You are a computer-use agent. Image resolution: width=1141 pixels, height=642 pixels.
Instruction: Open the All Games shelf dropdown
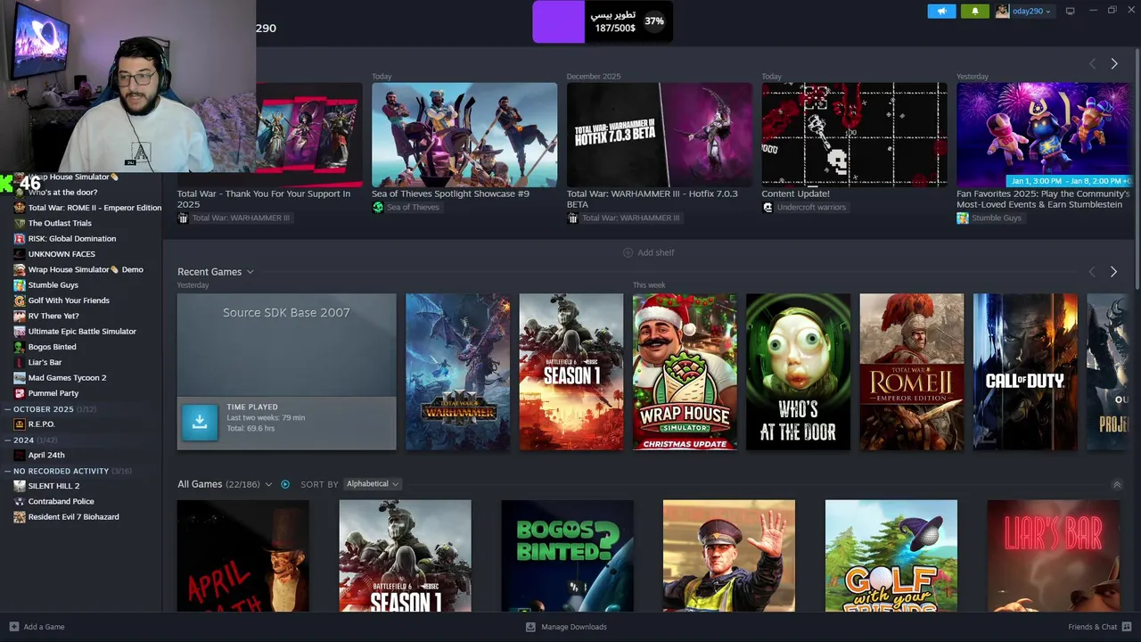[x=268, y=484]
